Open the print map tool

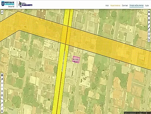click(149, 20)
